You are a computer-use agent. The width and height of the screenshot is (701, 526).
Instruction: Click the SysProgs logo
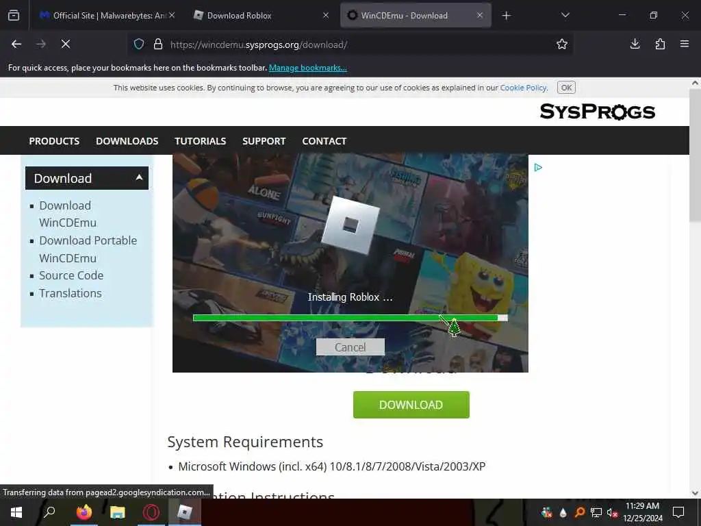(597, 112)
